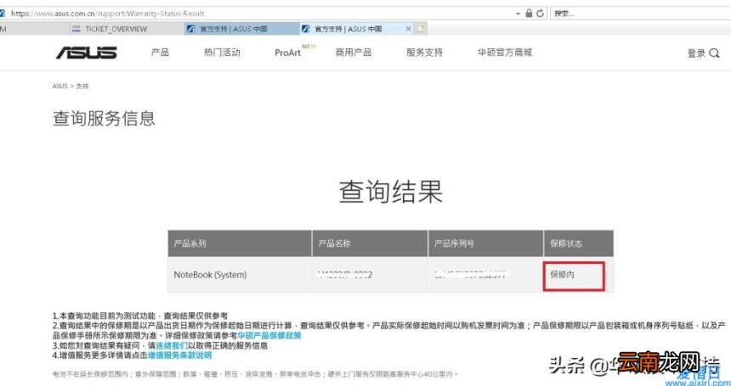Click the 保修状态 column header
The width and height of the screenshot is (731, 386).
[579, 243]
